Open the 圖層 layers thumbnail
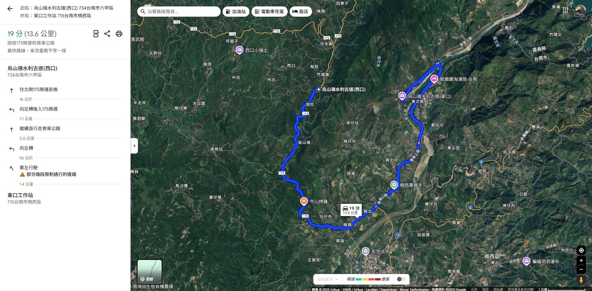592x291 pixels. (149, 272)
